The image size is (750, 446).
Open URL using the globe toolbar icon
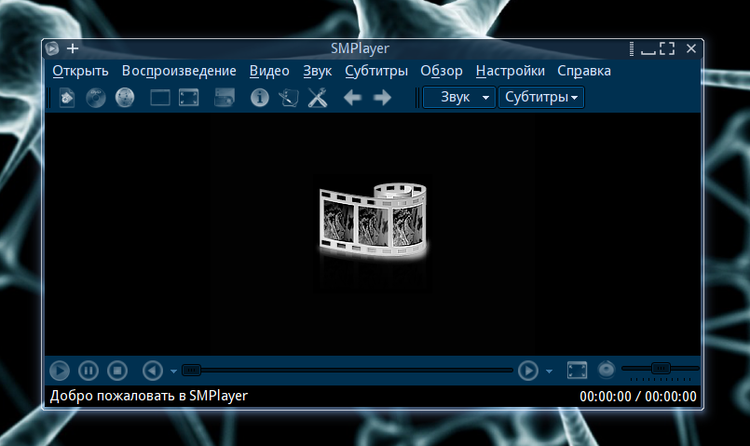125,98
